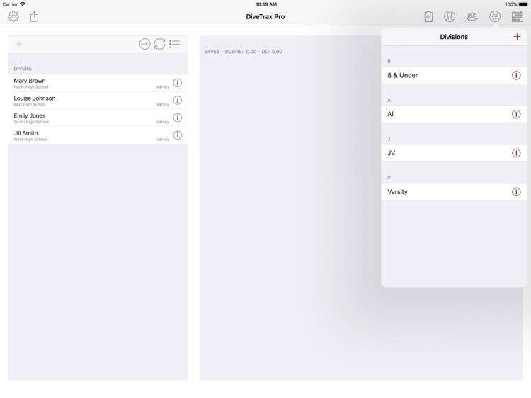Toggle the Divisions list icon in toolbar
531x398 pixels.
click(x=495, y=16)
